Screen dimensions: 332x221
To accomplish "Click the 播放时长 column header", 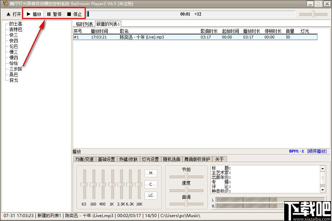I will click(252, 31).
